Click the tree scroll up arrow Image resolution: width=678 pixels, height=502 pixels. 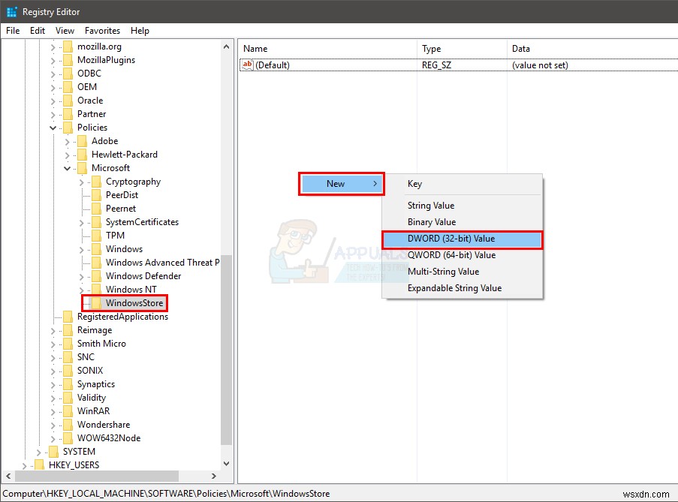tap(227, 47)
